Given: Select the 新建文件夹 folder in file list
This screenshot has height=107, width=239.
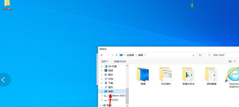Looking at the screenshot, I should (189, 76).
